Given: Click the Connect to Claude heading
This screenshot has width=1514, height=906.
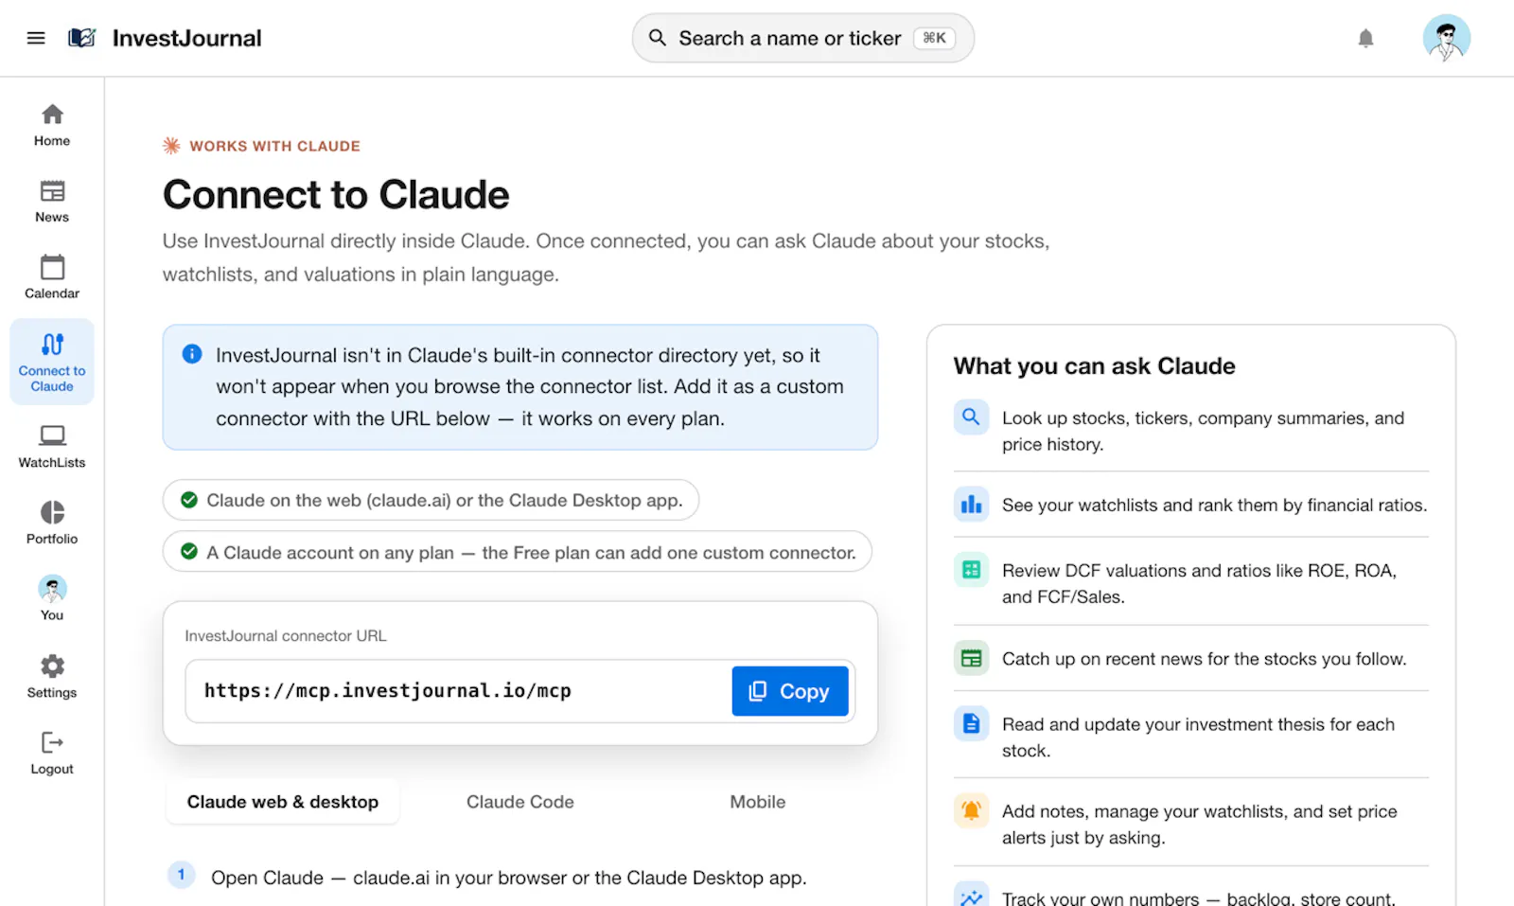Looking at the screenshot, I should 336,195.
